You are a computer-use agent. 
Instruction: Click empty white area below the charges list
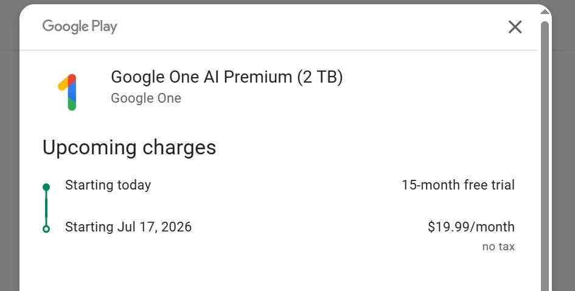(x=279, y=273)
